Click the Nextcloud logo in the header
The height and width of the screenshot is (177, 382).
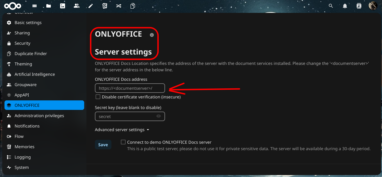tap(12, 6)
